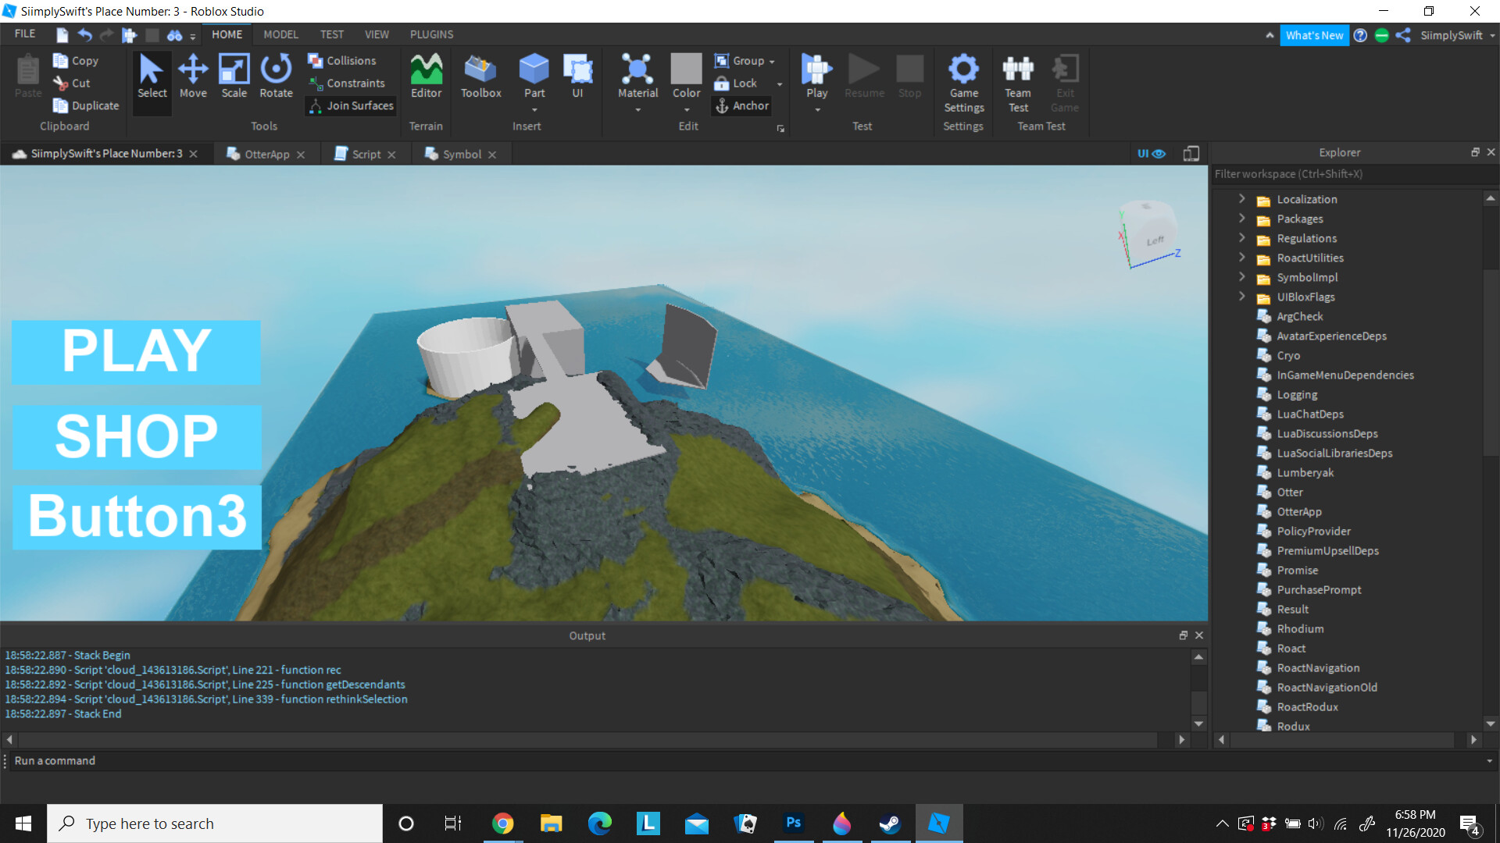The width and height of the screenshot is (1500, 843).
Task: Select the Rhodium module in Explorer
Action: [1300, 628]
